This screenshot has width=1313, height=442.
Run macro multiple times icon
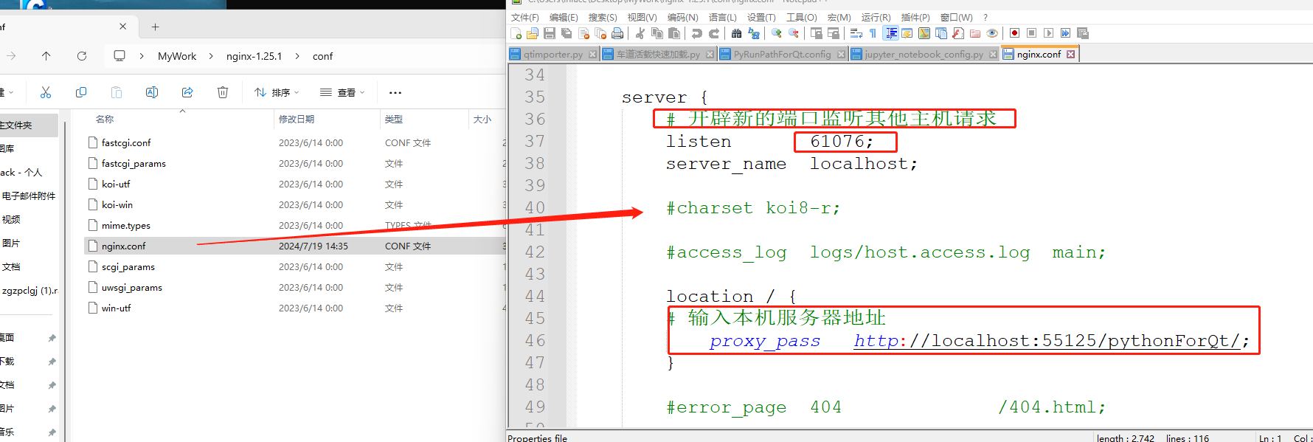click(1065, 33)
